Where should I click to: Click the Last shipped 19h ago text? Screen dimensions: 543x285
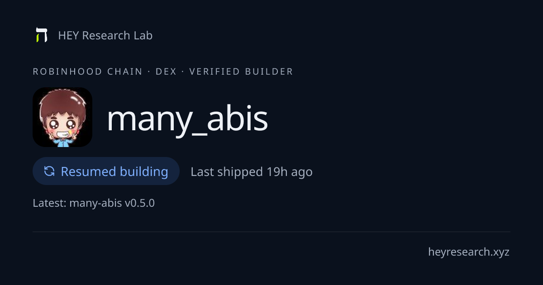[252, 172]
